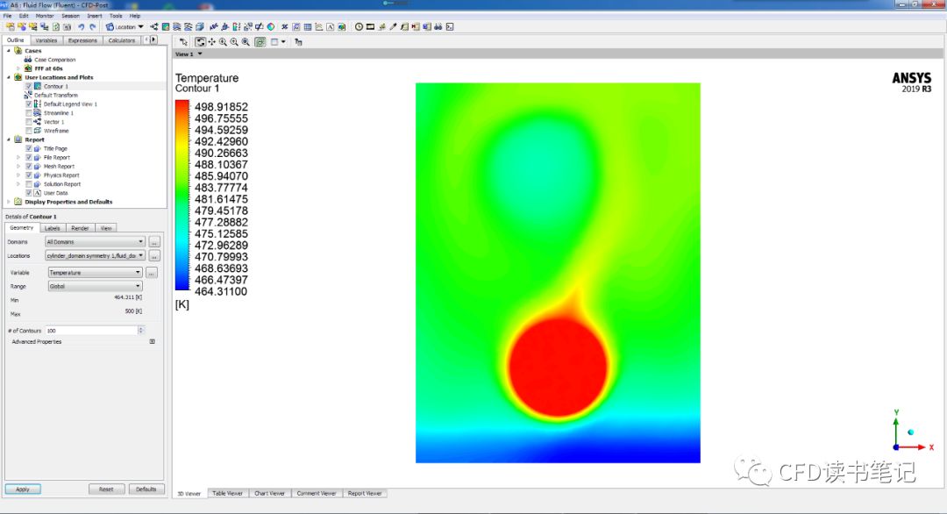Check the Solution Report checkbox
Screen dimensions: 947x514
[x=28, y=184]
